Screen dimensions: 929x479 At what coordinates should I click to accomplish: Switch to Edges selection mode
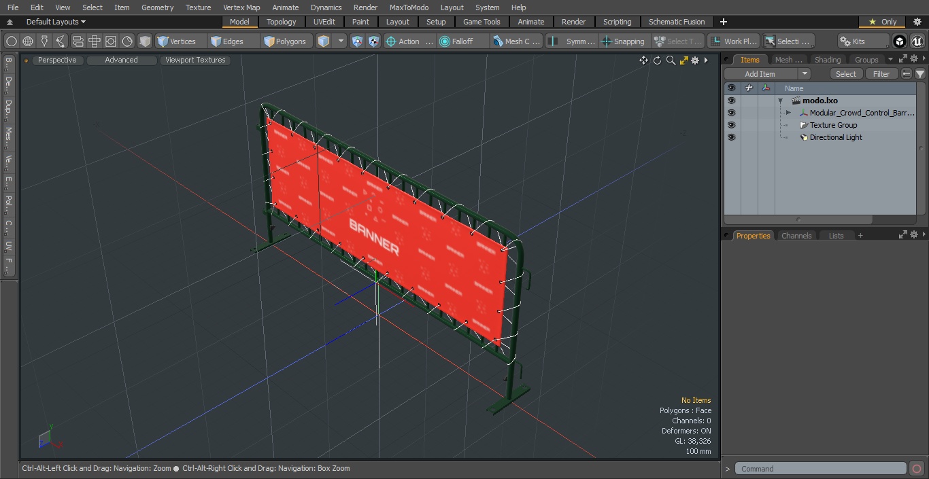click(x=234, y=41)
